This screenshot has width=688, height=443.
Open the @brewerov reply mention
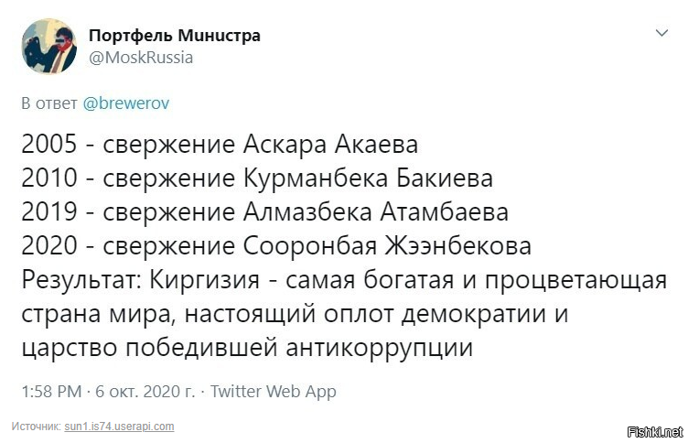126,103
